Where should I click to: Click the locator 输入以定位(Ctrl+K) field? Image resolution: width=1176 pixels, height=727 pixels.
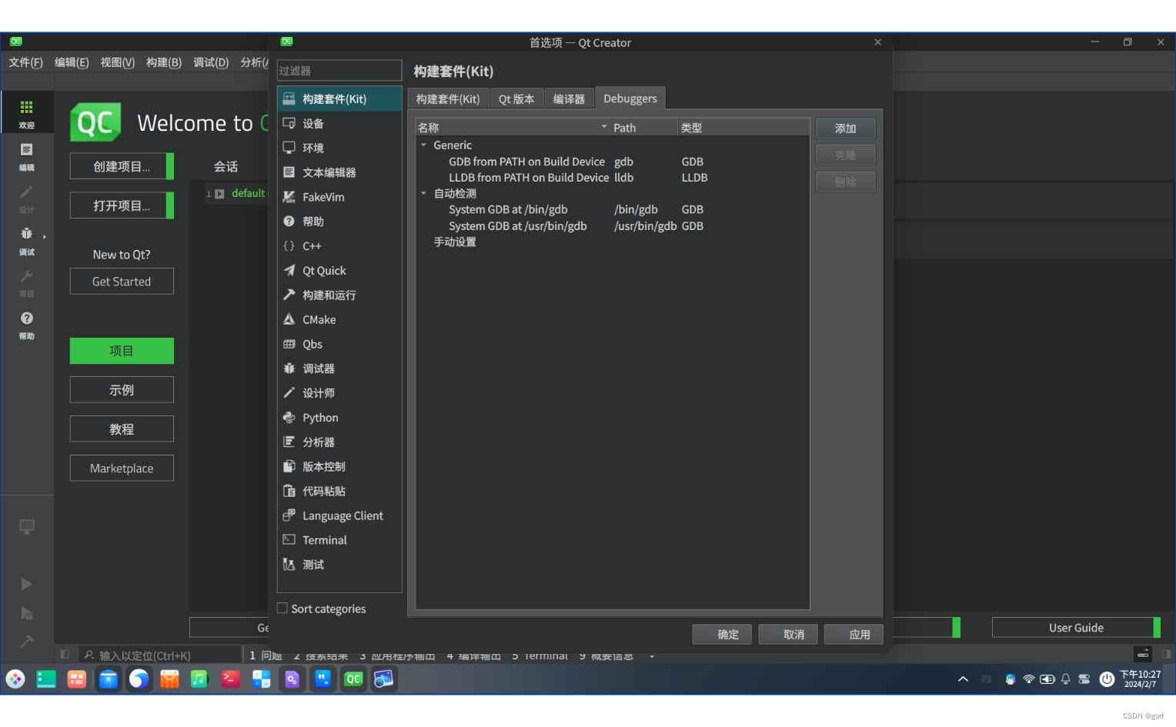pyautogui.click(x=162, y=655)
